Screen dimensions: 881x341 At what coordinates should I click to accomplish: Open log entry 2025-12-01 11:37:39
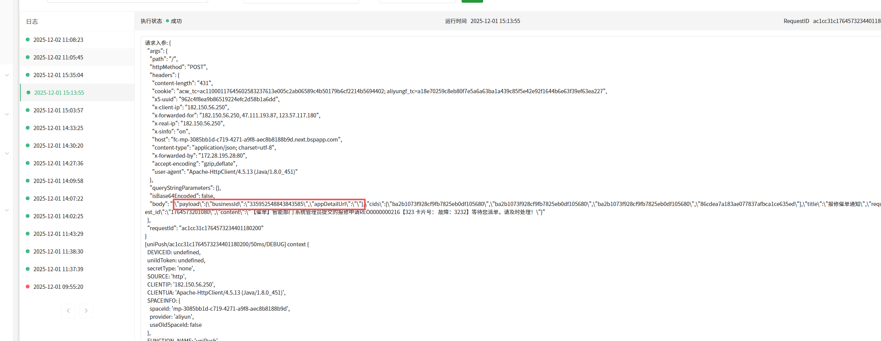point(58,269)
